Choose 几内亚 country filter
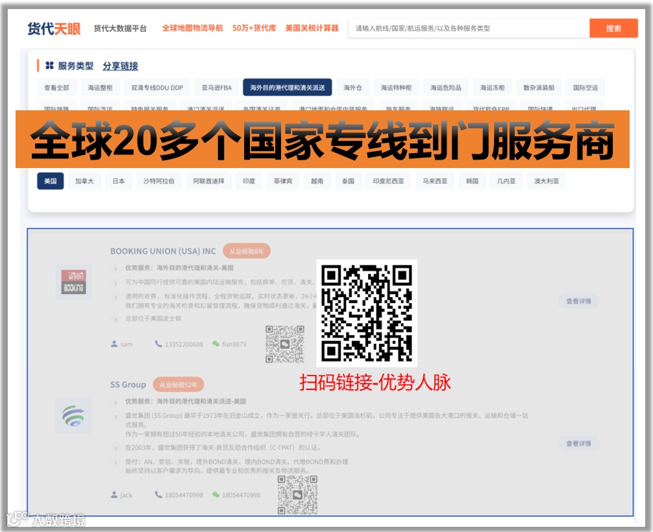653x532 pixels. click(x=506, y=181)
